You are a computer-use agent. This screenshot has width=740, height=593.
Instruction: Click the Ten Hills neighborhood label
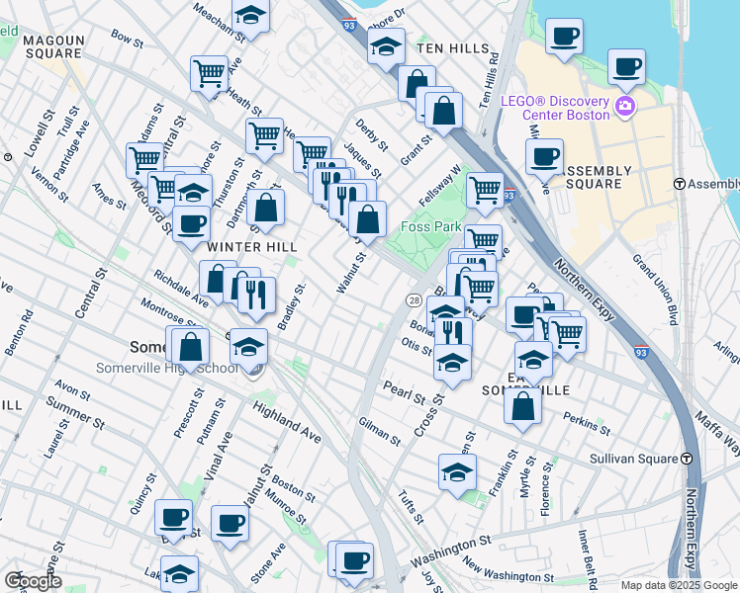pos(453,48)
